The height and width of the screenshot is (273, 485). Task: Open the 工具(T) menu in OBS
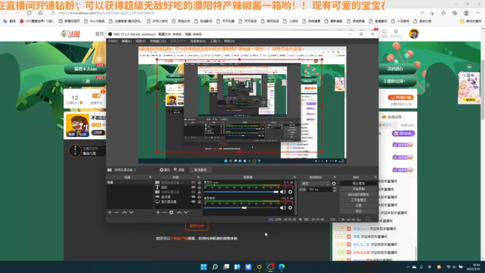215,41
